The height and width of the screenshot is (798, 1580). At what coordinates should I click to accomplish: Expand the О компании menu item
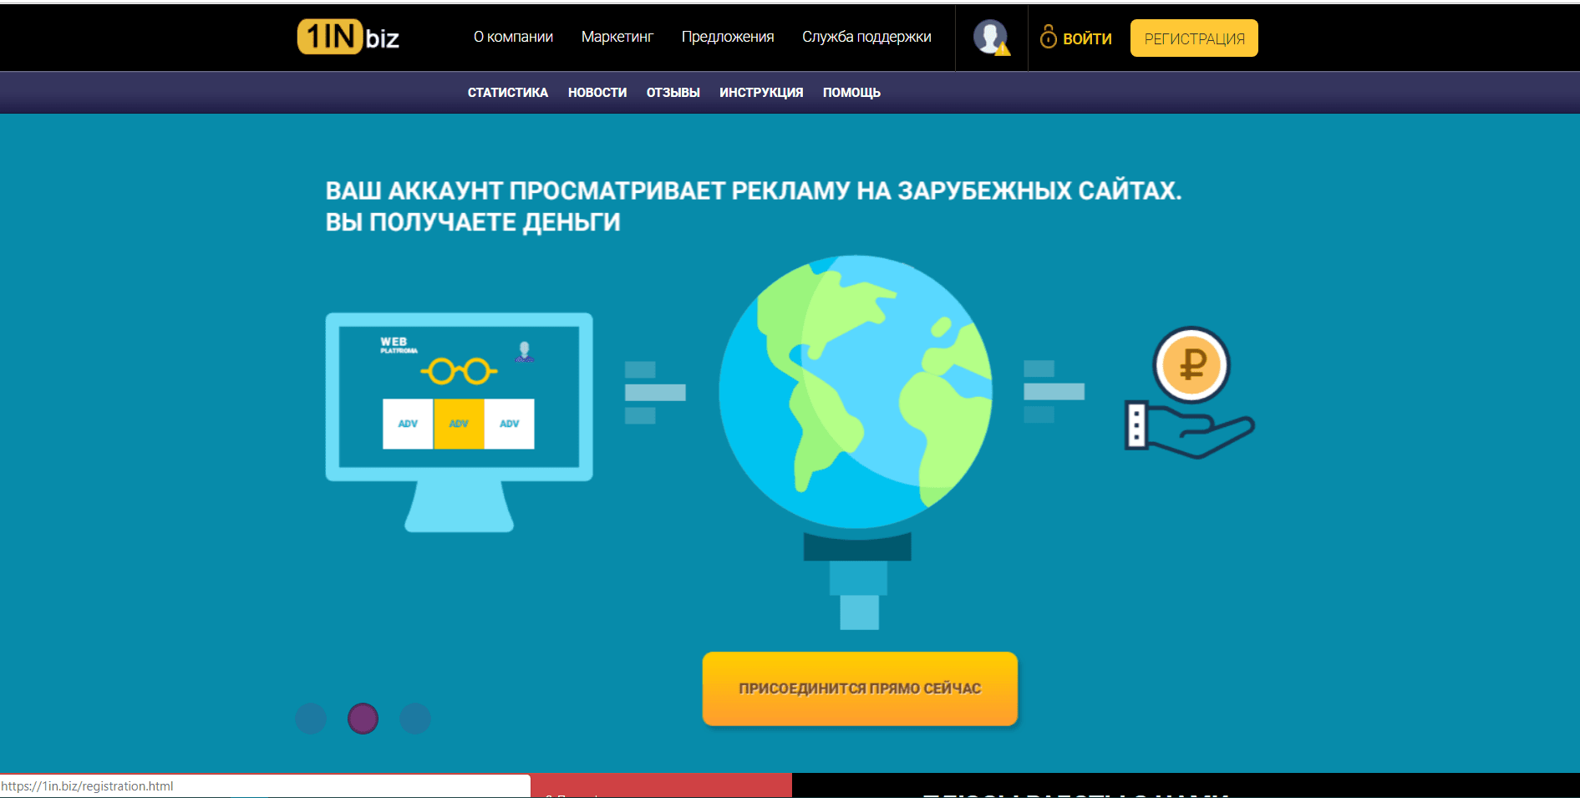[x=513, y=37]
